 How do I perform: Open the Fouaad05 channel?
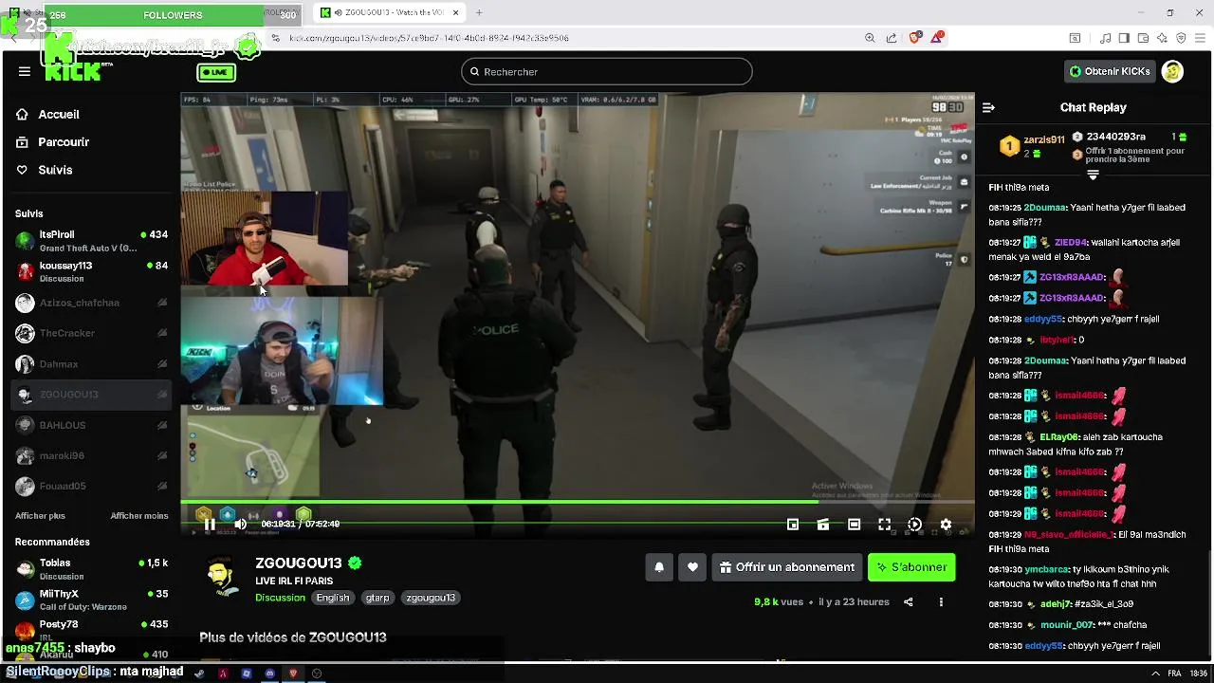click(91, 486)
